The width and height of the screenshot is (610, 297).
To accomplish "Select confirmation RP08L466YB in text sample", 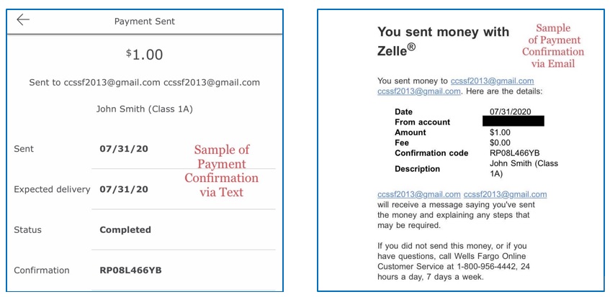I will tap(130, 270).
